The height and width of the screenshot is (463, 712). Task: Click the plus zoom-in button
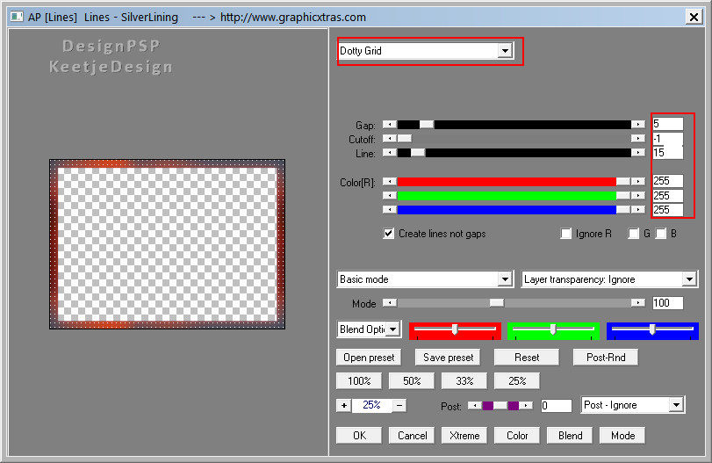click(343, 405)
